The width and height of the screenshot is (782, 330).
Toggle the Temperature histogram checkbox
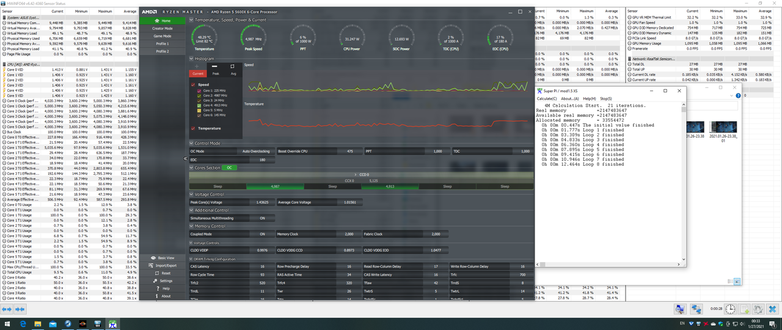tap(193, 128)
